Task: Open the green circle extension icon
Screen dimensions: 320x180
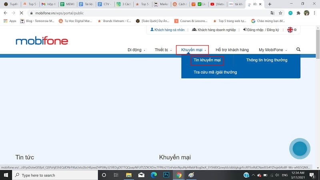Action: [x=290, y=13]
